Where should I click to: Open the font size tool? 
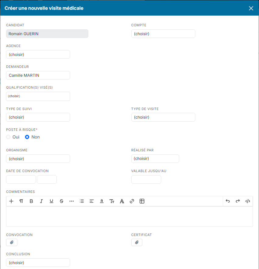click(x=112, y=201)
